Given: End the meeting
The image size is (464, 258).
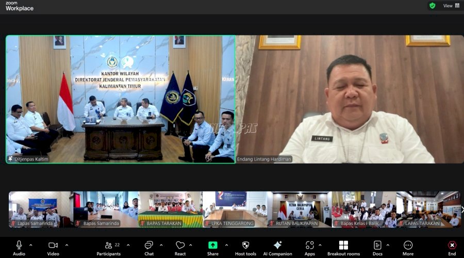Looking at the screenshot, I should pyautogui.click(x=452, y=248).
